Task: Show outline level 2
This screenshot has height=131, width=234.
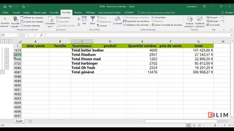Action: (7, 41)
